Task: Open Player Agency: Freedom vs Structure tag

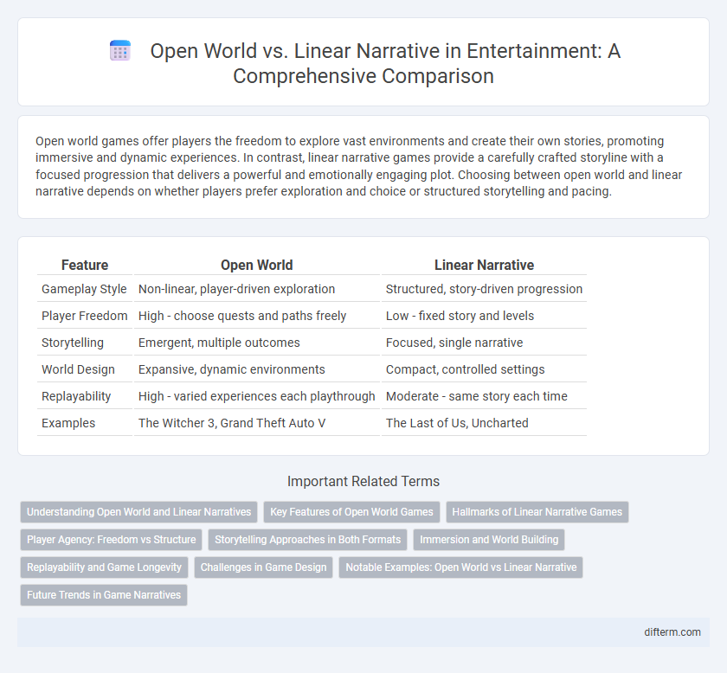Action: pos(112,540)
